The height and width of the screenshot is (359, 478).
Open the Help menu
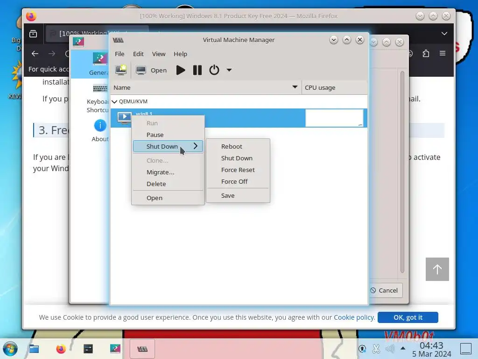(x=180, y=54)
